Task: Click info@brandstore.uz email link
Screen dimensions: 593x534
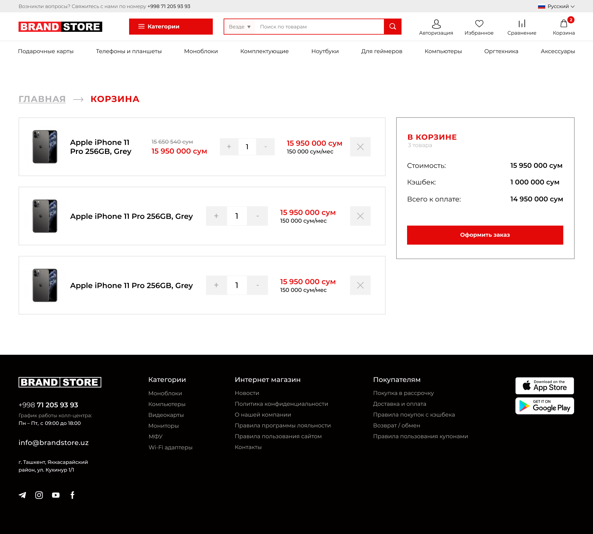Action: (53, 443)
